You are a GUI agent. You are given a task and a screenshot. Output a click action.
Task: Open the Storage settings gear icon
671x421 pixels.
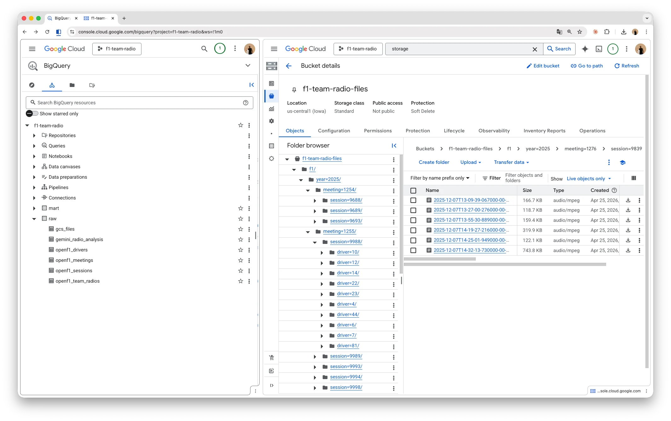[x=271, y=121]
